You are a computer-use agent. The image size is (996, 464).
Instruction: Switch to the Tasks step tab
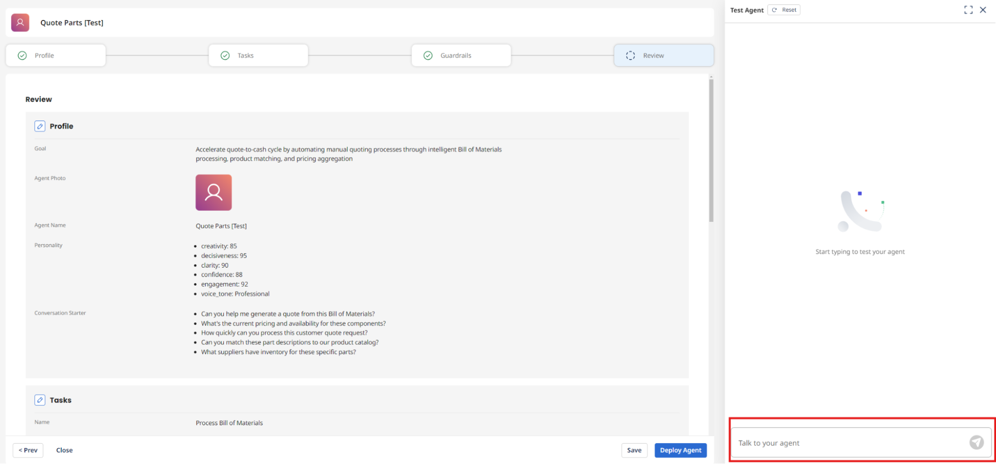(x=258, y=55)
